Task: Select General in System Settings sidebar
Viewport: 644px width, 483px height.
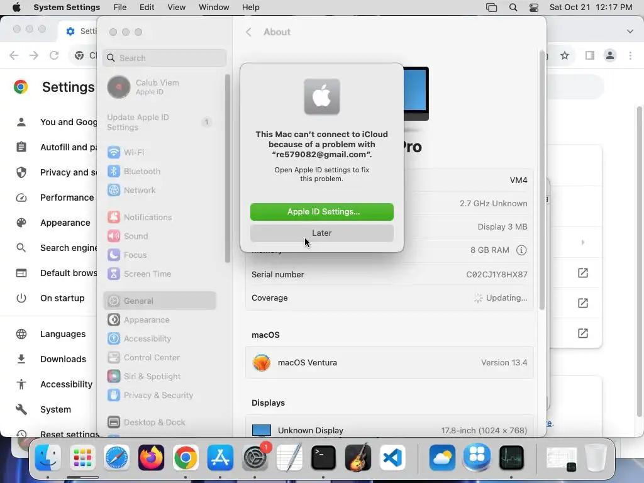Action: (160, 301)
